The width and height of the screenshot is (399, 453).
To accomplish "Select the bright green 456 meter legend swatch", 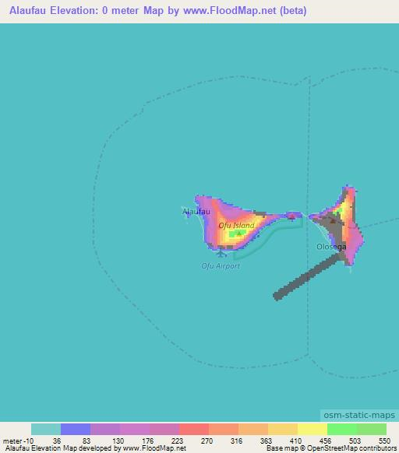I will (342, 429).
